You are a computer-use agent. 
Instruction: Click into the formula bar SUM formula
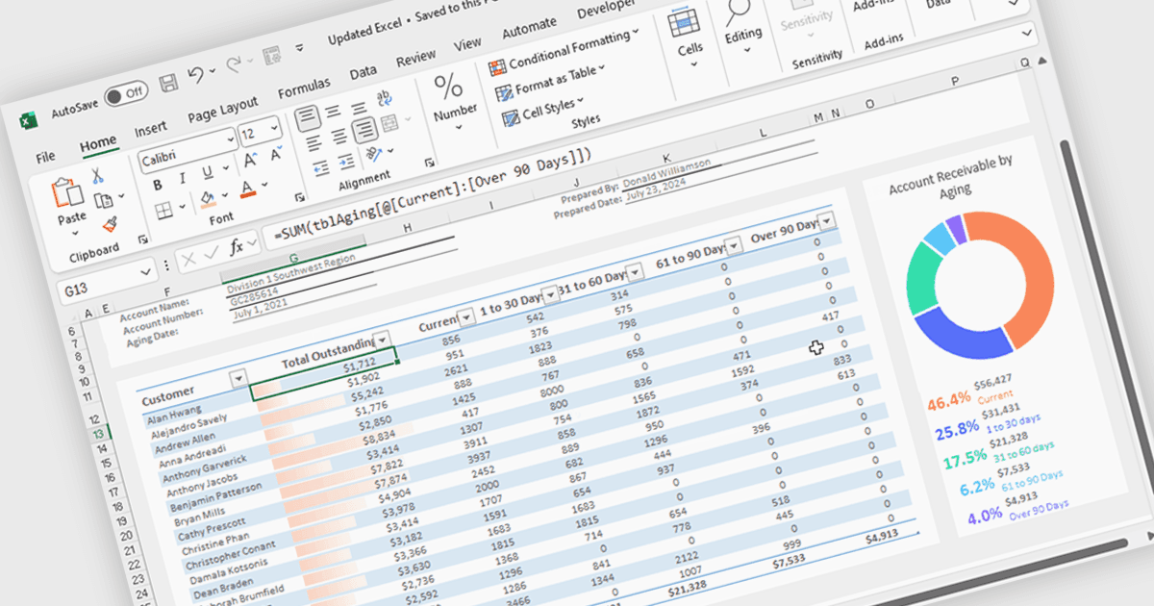click(x=432, y=193)
